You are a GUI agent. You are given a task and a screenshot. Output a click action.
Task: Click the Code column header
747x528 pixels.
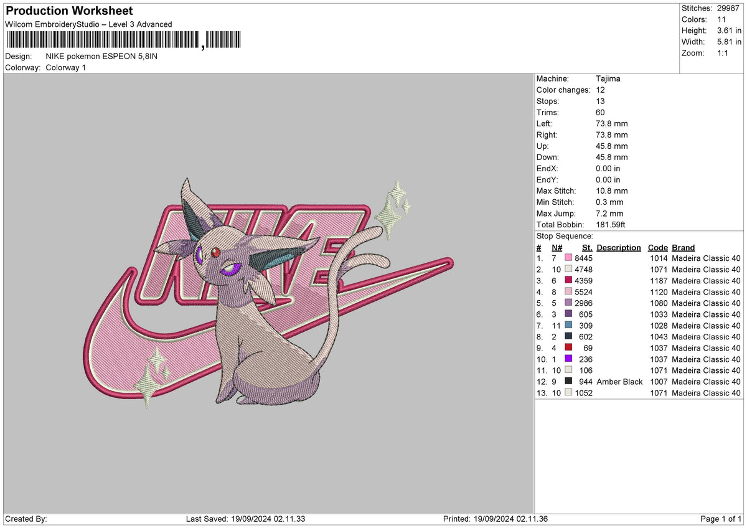point(657,247)
